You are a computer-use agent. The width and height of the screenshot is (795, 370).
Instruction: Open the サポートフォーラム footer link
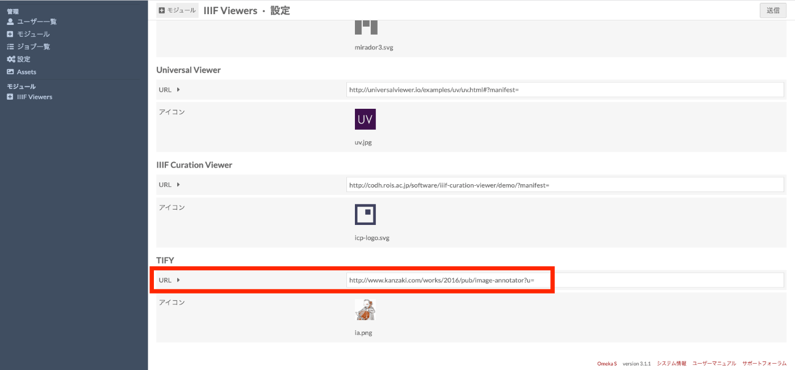764,363
